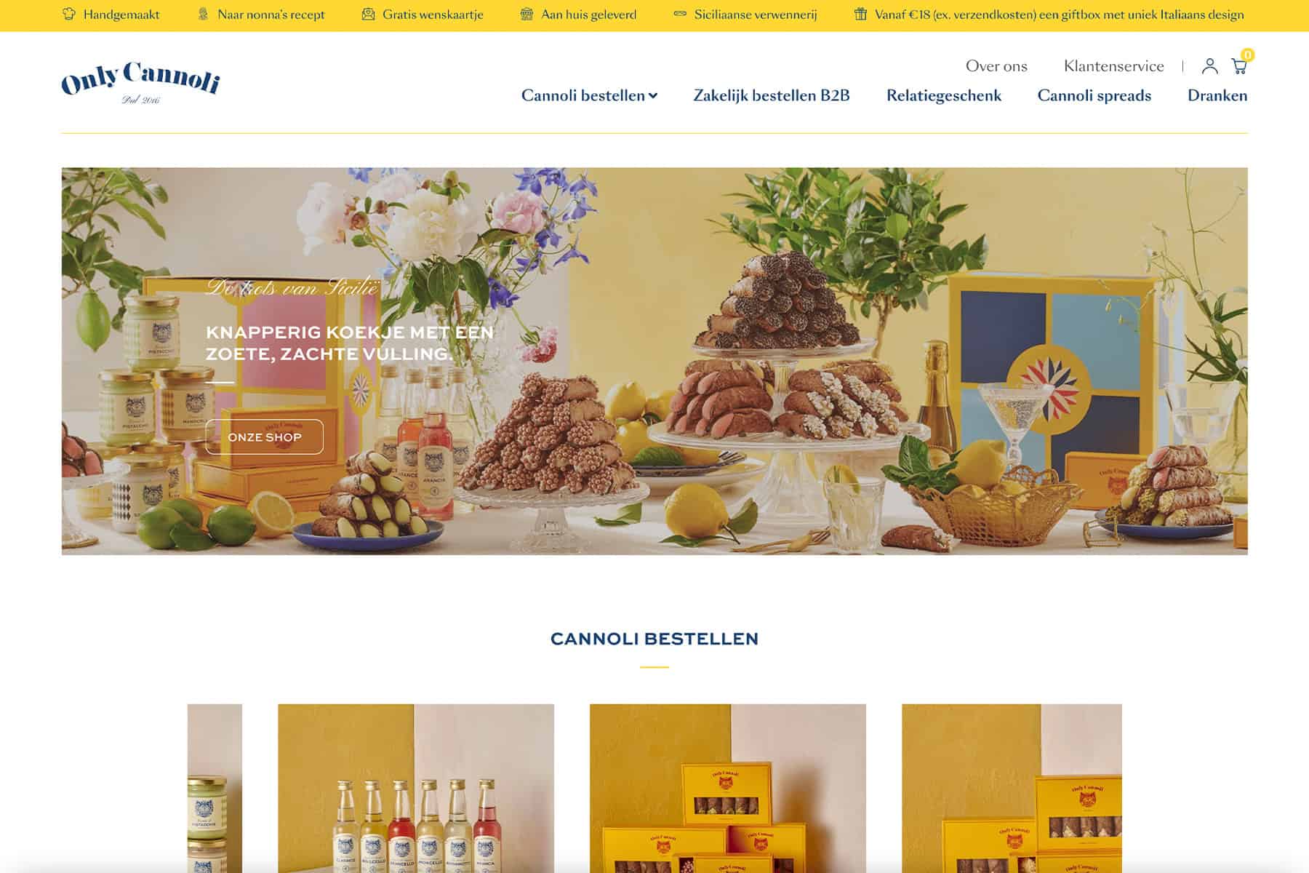Click the nonna's recept icon
This screenshot has width=1309, height=873.
pyautogui.click(x=203, y=14)
